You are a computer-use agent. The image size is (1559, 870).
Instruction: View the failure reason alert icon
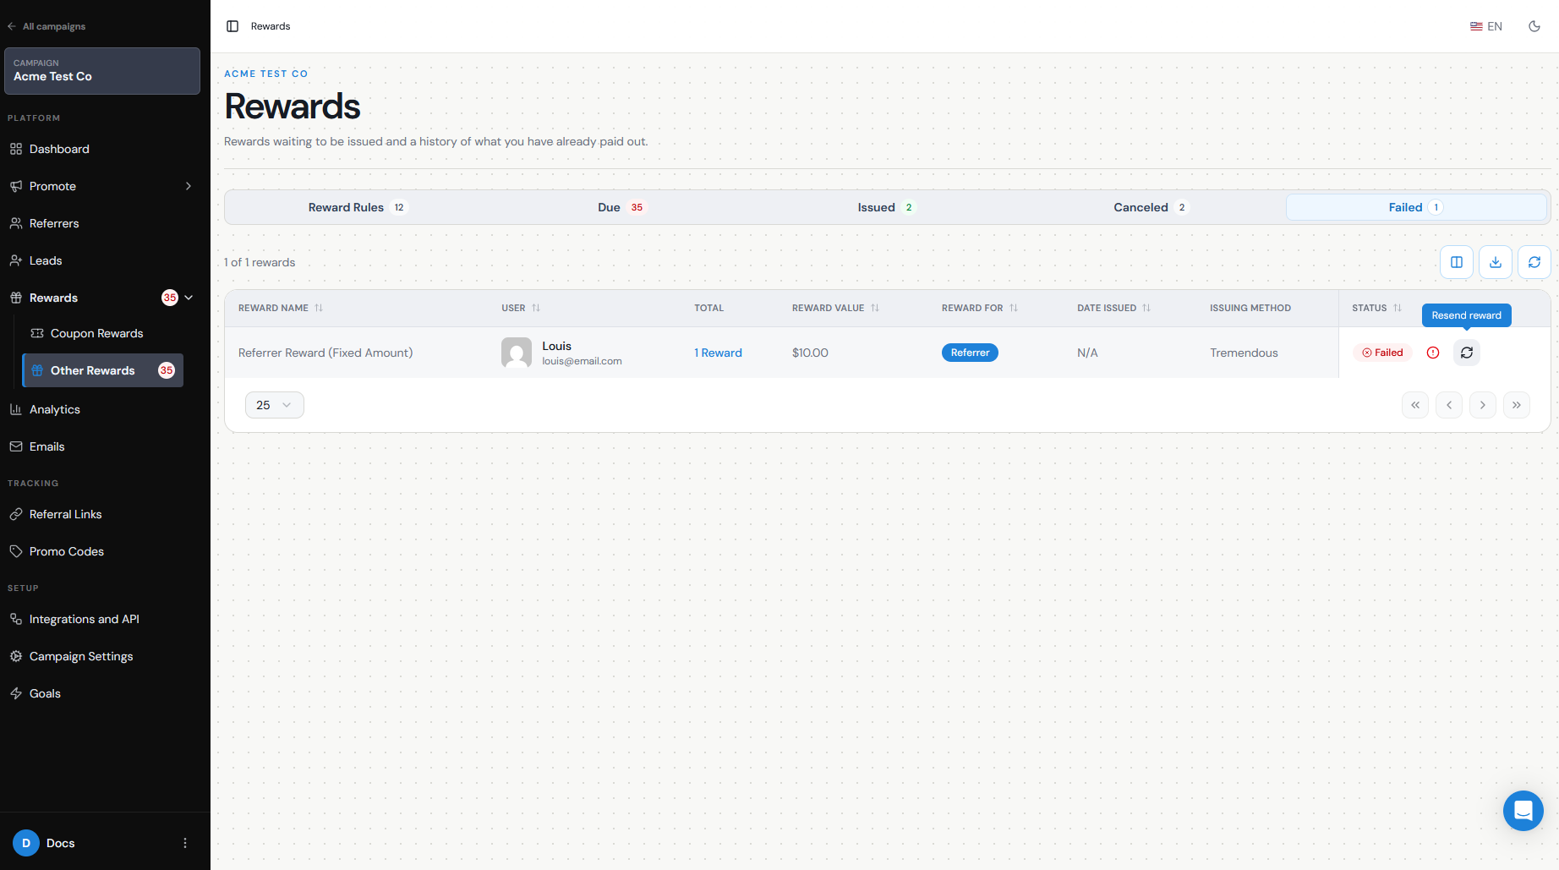(1433, 353)
